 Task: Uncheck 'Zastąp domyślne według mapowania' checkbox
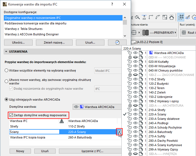[x=11, y=115]
